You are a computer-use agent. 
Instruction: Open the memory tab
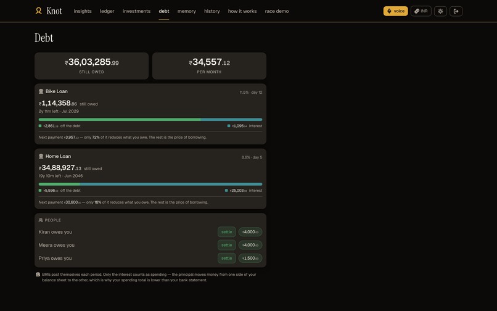[x=187, y=11]
